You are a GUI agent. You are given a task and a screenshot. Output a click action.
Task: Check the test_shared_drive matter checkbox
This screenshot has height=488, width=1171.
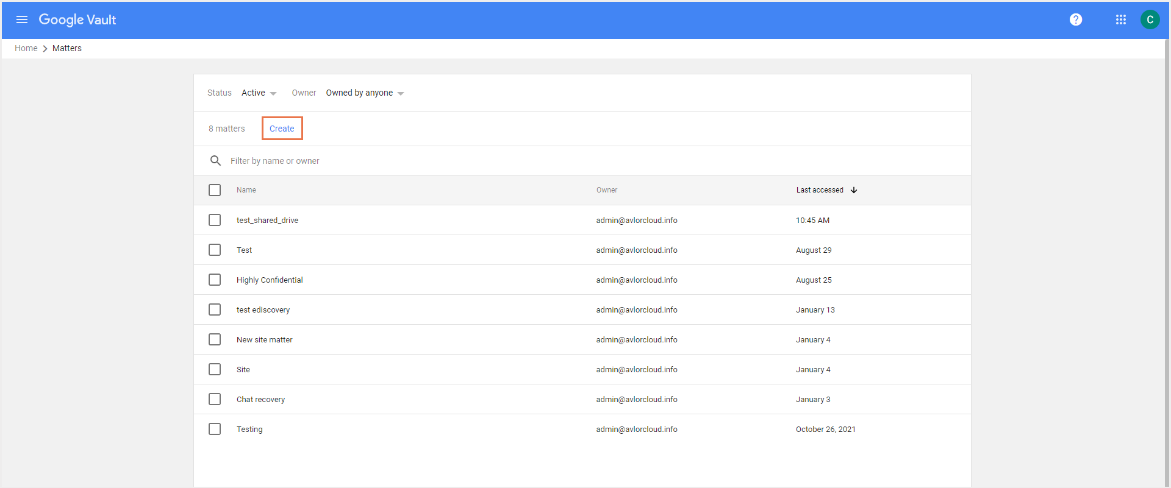coord(215,220)
